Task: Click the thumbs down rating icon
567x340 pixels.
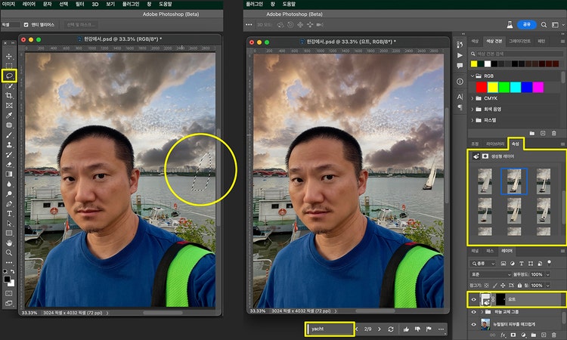Action: pyautogui.click(x=417, y=329)
